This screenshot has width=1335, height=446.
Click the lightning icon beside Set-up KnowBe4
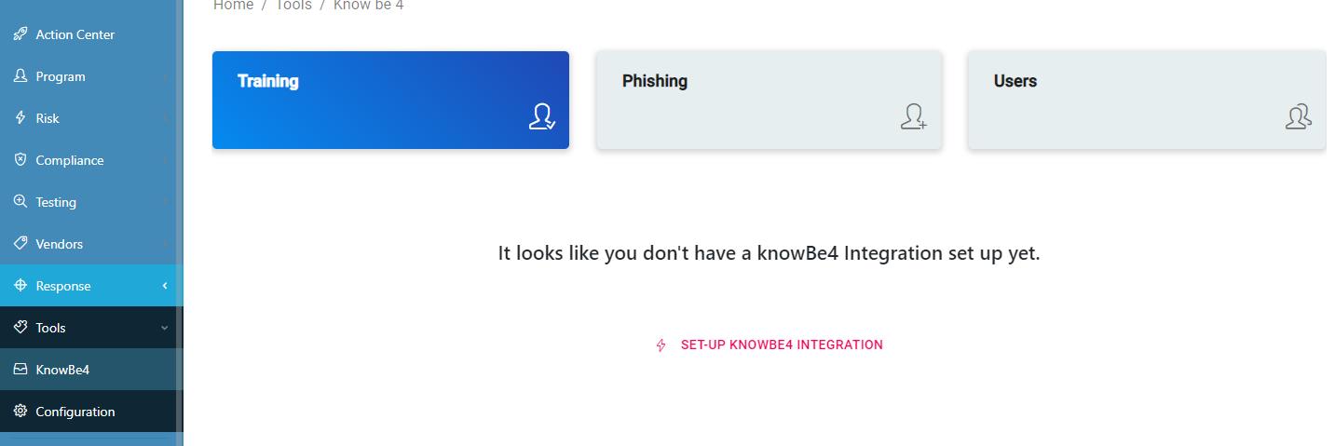click(x=661, y=345)
